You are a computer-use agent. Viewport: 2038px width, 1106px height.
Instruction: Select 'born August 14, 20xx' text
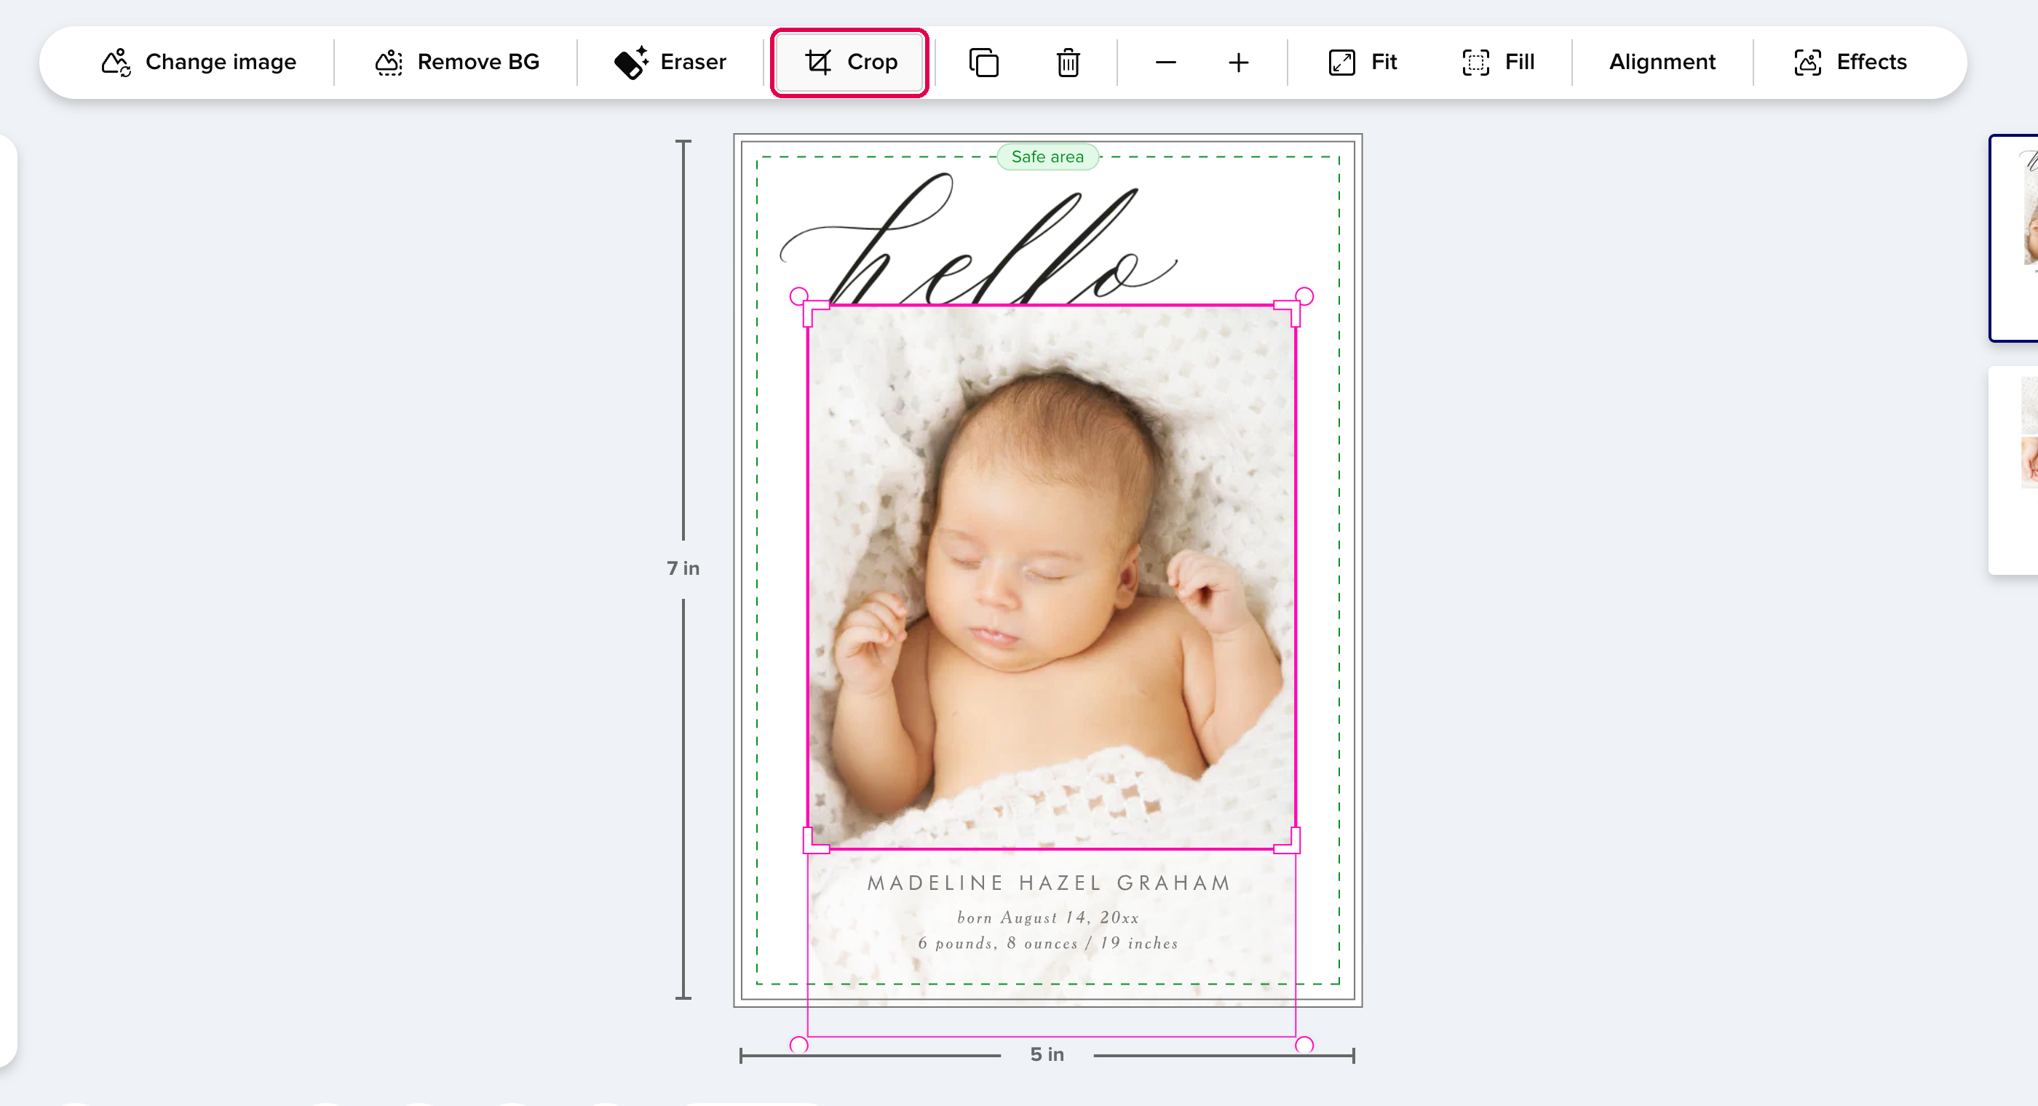click(x=1048, y=918)
